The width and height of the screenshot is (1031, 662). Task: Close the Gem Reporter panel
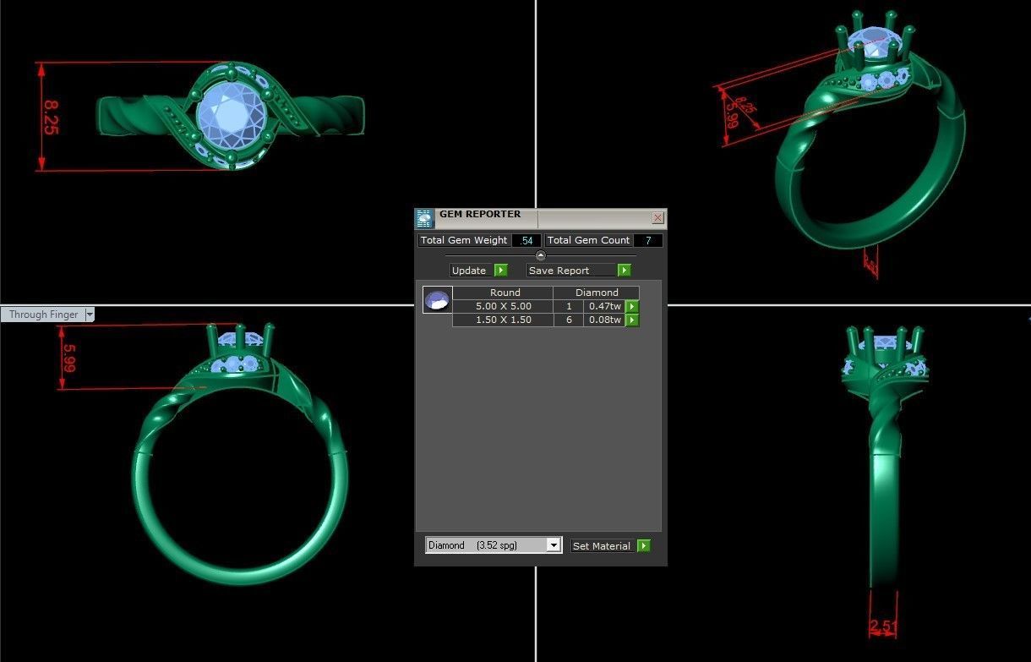pyautogui.click(x=657, y=218)
